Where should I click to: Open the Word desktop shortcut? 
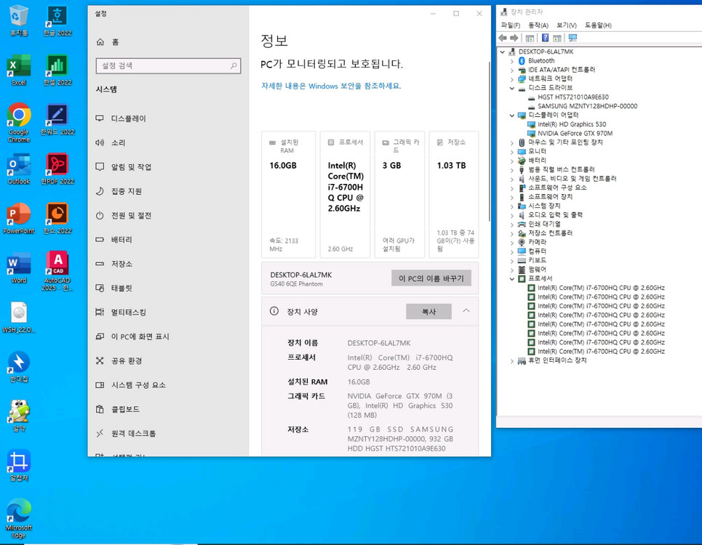coord(18,268)
